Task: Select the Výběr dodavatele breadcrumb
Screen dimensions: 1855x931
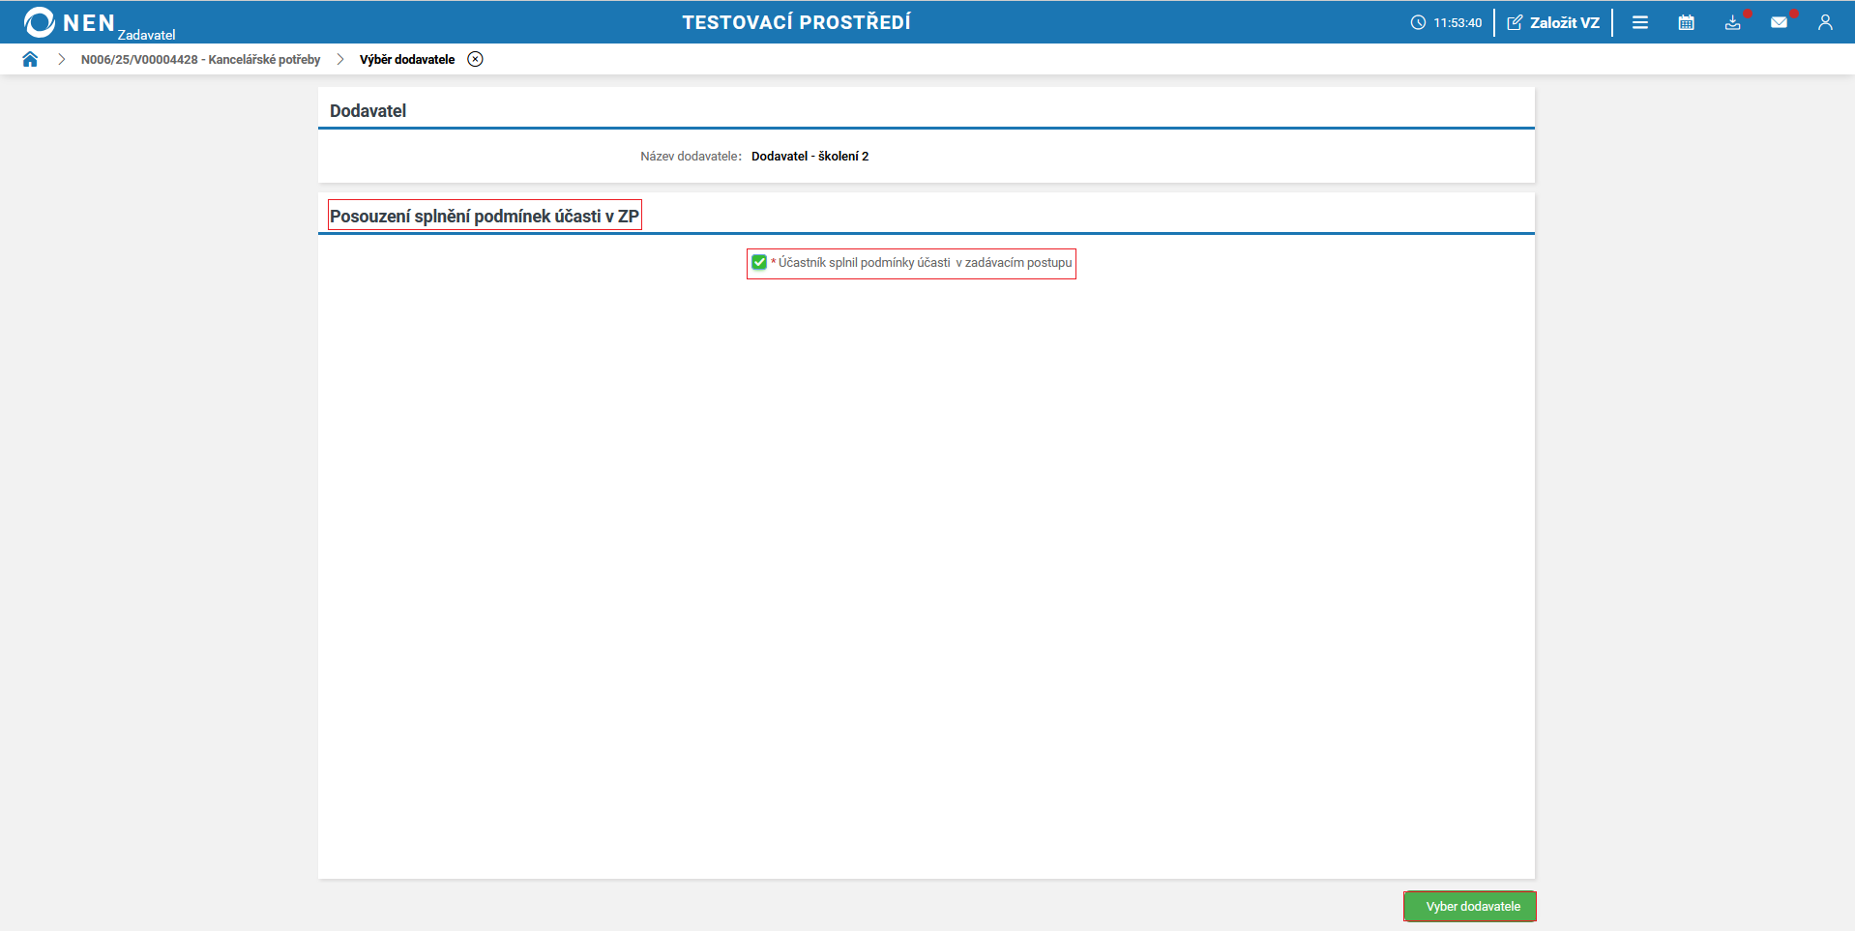Action: point(407,59)
